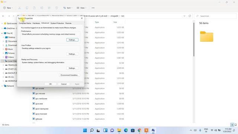The width and height of the screenshot is (238, 134).
Task: Expand the address bar history dropdown
Action: click(x=184, y=16)
